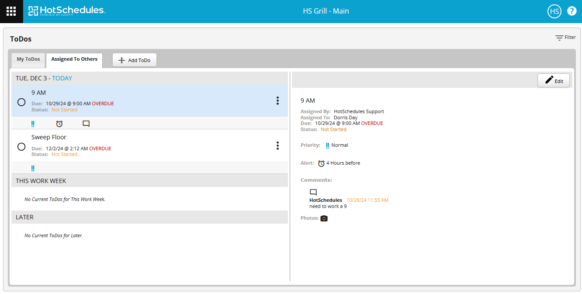Click the HotSchedules comment author name
This screenshot has width=582, height=294.
pos(326,200)
